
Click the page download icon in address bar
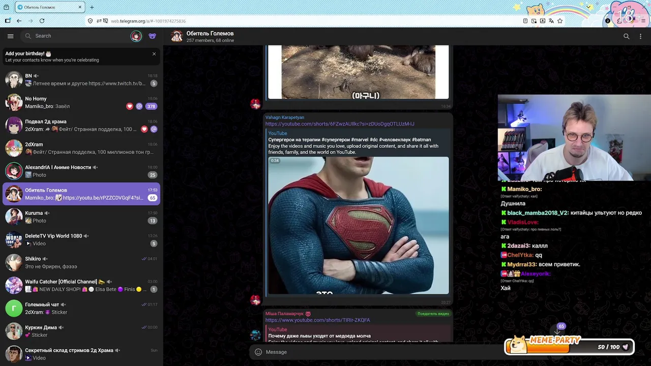pyautogui.click(x=543, y=21)
